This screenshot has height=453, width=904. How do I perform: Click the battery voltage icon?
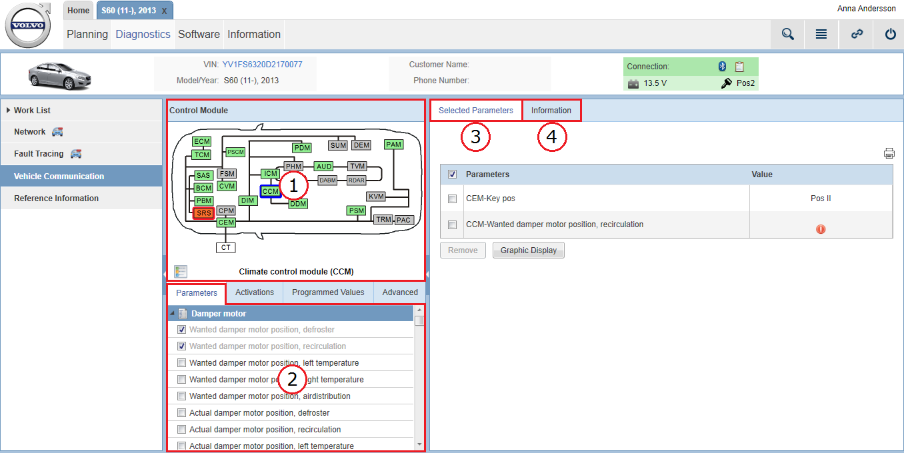click(x=633, y=84)
